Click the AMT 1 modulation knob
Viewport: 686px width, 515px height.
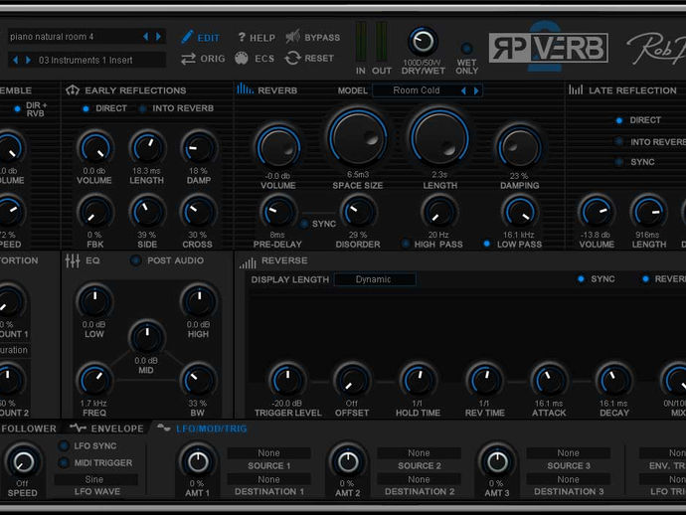(198, 461)
